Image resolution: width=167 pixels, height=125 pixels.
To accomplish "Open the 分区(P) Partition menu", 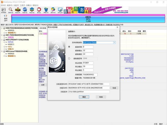I will pos(16,5).
